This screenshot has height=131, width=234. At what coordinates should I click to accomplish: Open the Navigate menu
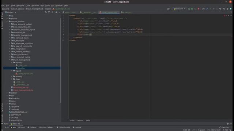click(x=20, y=5)
